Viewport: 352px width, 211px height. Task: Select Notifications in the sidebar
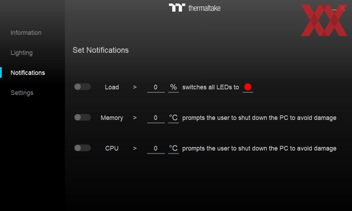(28, 73)
